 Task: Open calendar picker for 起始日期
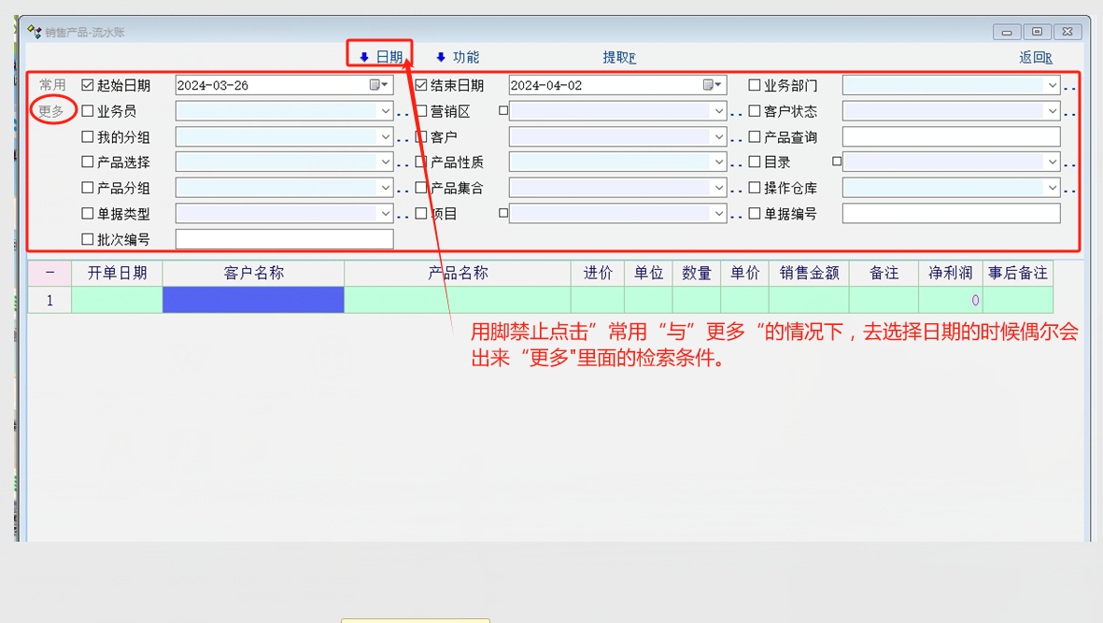point(378,85)
